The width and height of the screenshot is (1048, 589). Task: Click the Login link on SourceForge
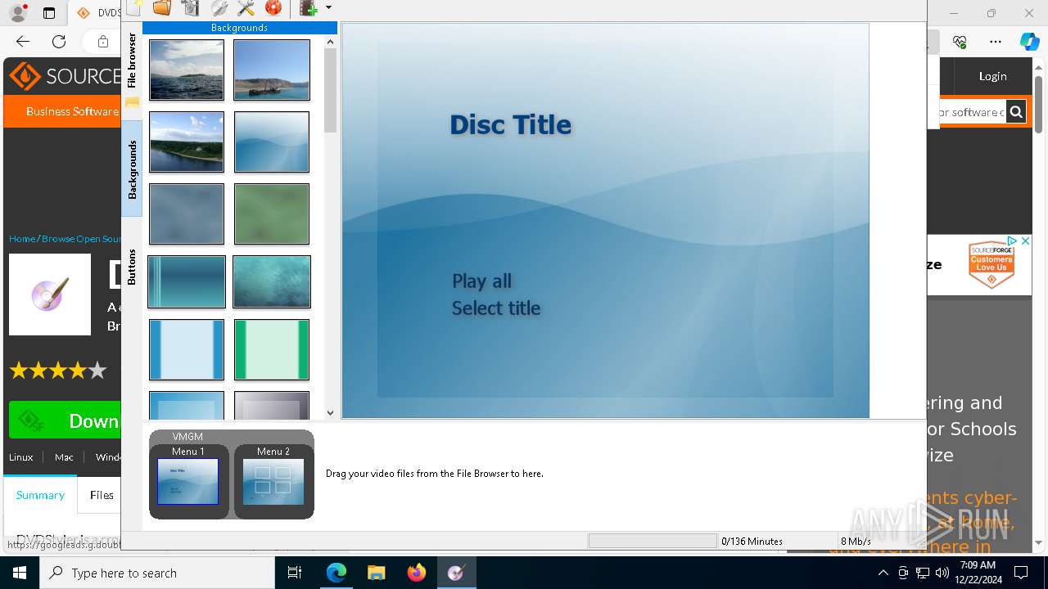point(992,76)
